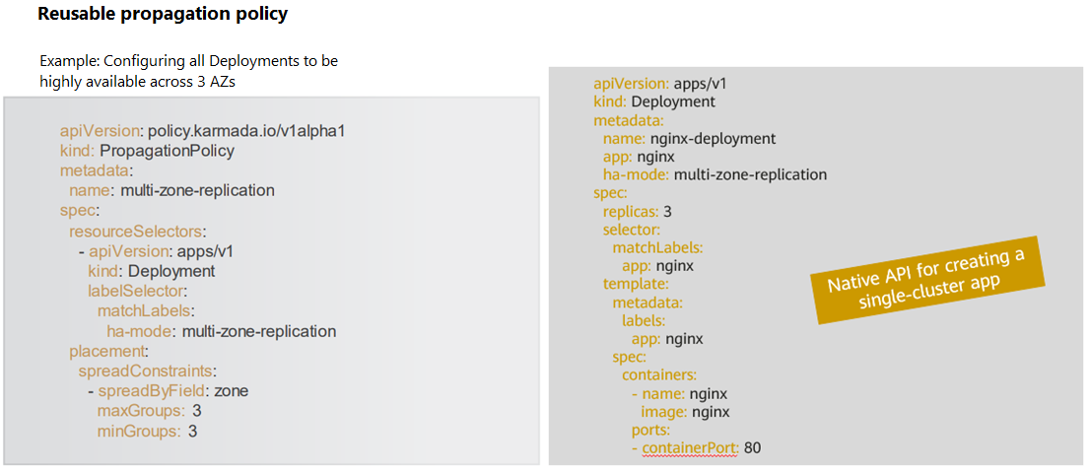Click the underlined 'containerPort' key
This screenshot has width=1090, height=472.
[x=690, y=447]
